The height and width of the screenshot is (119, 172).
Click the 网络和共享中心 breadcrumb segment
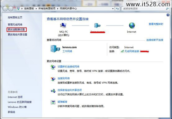(68, 9)
